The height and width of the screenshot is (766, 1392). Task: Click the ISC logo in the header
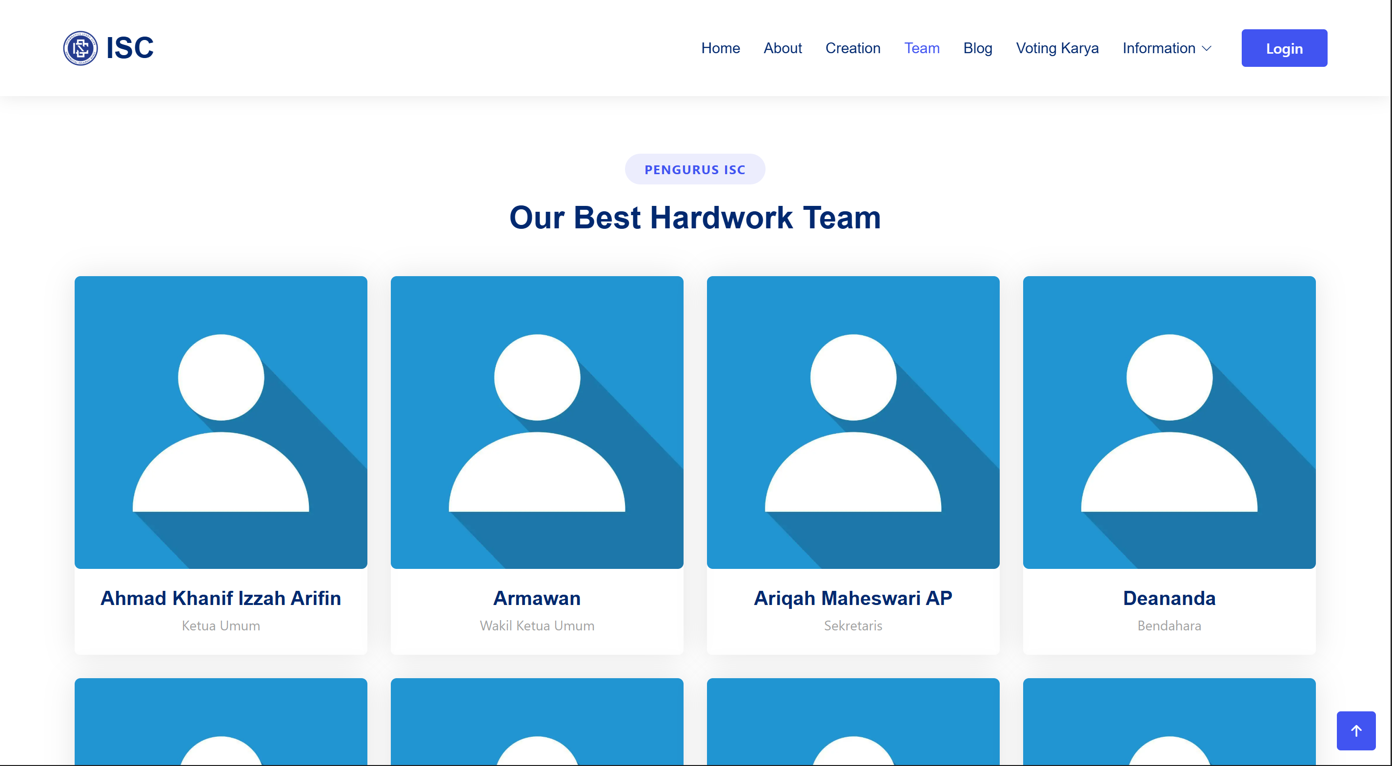coord(107,48)
